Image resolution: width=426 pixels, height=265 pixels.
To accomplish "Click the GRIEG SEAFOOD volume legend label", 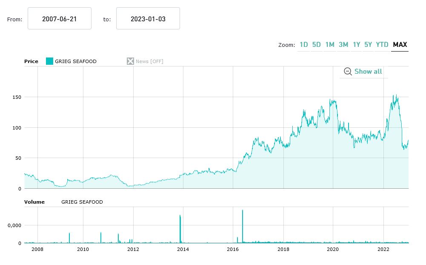I will pyautogui.click(x=82, y=202).
